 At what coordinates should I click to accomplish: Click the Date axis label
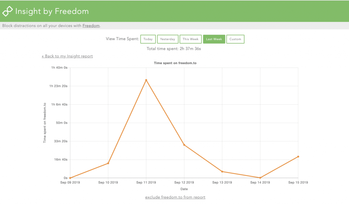click(x=184, y=189)
